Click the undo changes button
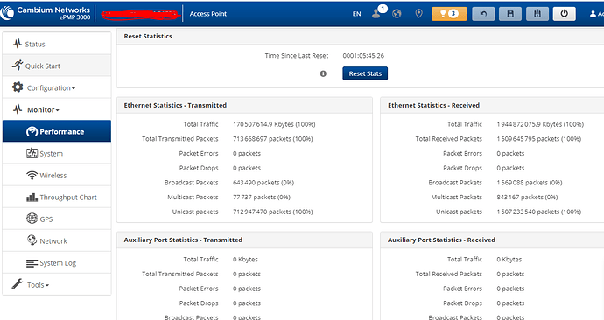The width and height of the screenshot is (604, 320). (x=483, y=14)
